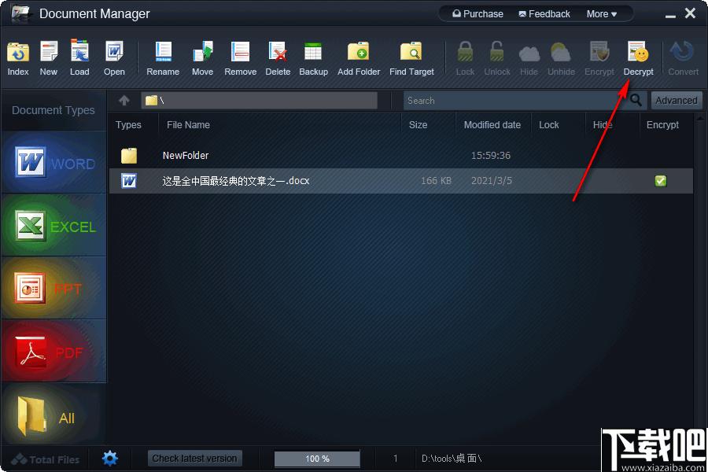This screenshot has width=708, height=472.
Task: Click Check latest version button
Action: click(194, 458)
